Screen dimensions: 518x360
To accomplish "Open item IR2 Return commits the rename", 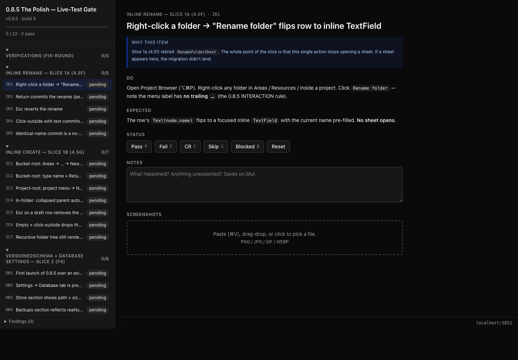I will 57,97.
